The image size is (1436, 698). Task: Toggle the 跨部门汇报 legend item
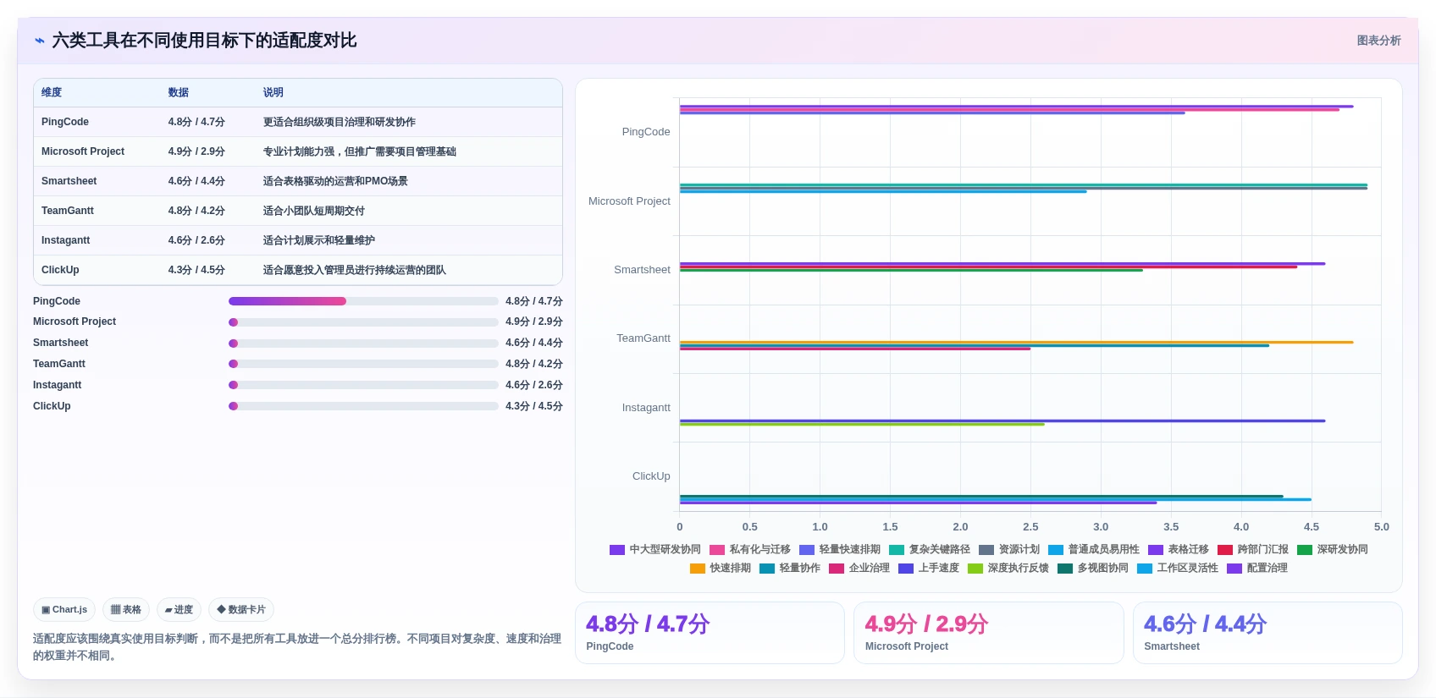pyautogui.click(x=1253, y=549)
